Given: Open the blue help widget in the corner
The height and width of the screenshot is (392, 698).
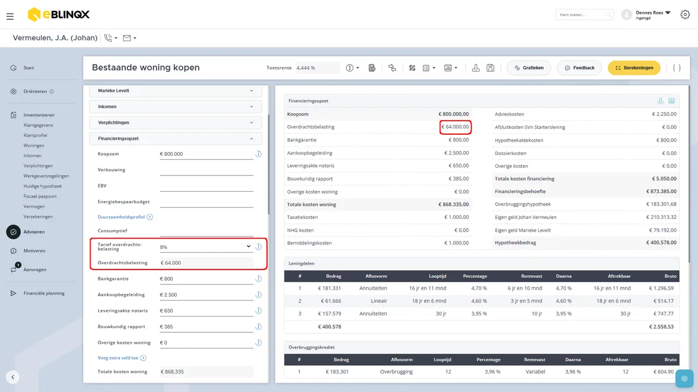Looking at the screenshot, I should pos(685,379).
